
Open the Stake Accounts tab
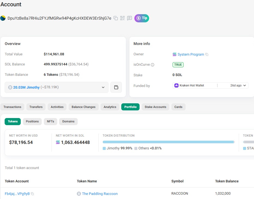[x=155, y=107]
